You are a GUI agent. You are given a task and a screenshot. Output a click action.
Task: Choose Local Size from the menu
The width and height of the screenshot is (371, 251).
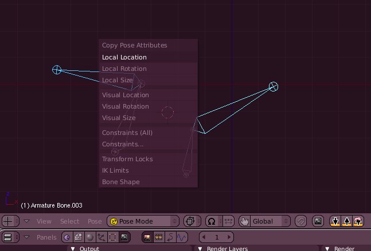point(148,80)
